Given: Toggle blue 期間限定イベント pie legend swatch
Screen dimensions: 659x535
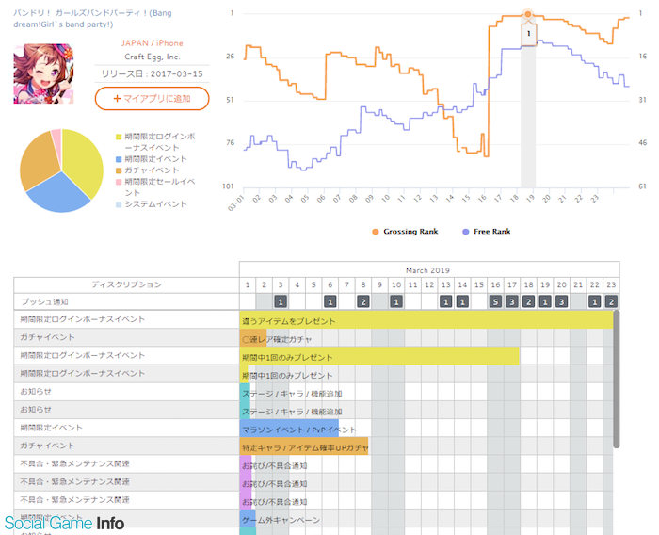Looking at the screenshot, I should [x=119, y=159].
